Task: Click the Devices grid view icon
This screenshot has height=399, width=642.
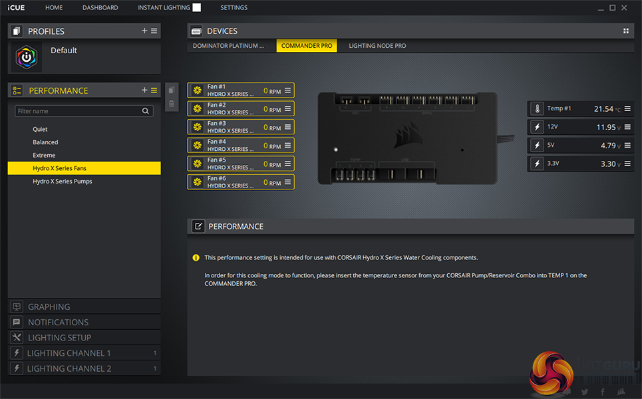Action: 625,31
